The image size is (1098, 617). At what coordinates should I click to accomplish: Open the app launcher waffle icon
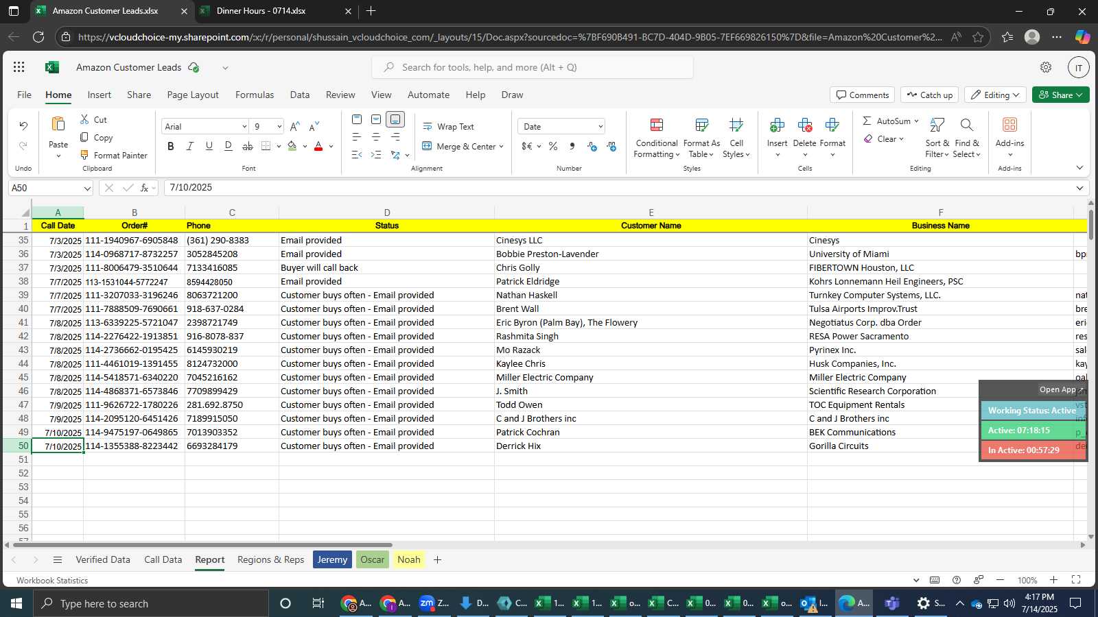(19, 67)
